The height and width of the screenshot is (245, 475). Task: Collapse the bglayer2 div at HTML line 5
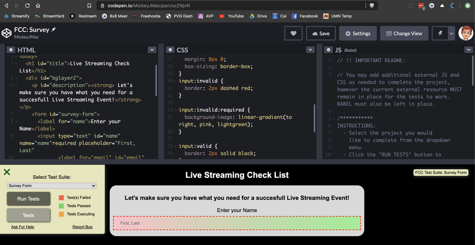[15, 78]
